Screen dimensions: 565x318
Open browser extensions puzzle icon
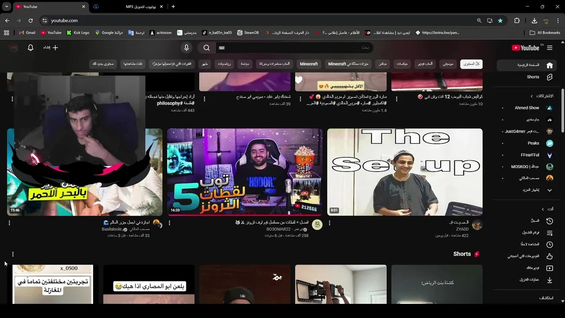[517, 20]
